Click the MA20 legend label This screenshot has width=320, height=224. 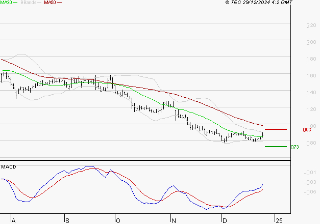[6, 3]
